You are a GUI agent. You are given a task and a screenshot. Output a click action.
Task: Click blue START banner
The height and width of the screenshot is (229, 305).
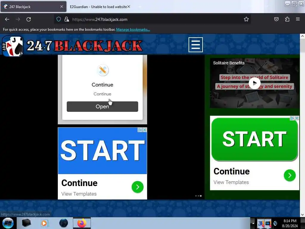pos(102,151)
